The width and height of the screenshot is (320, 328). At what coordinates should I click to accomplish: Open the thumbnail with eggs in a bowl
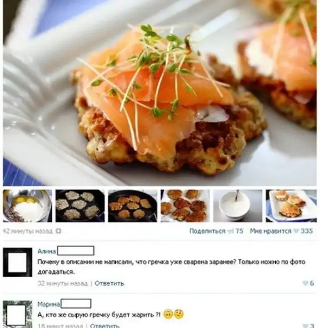pos(27,206)
